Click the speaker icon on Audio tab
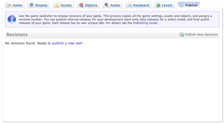 [107, 5]
